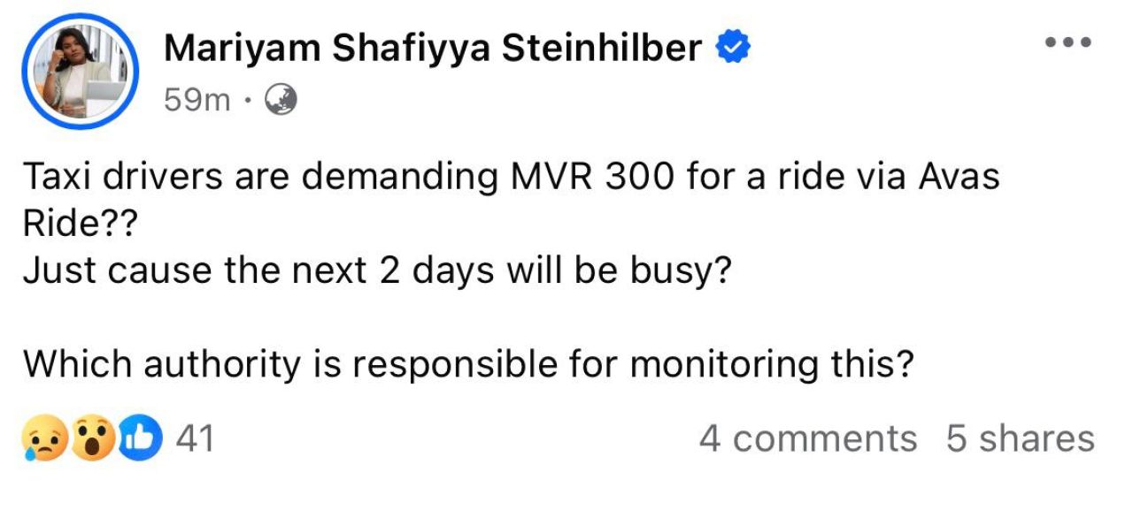Open the 59m post timestamp
The height and width of the screenshot is (510, 1133).
(198, 101)
